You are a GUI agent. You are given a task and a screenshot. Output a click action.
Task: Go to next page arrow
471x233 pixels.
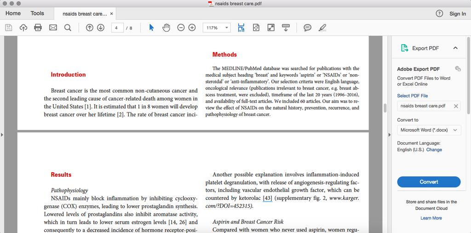[101, 28]
